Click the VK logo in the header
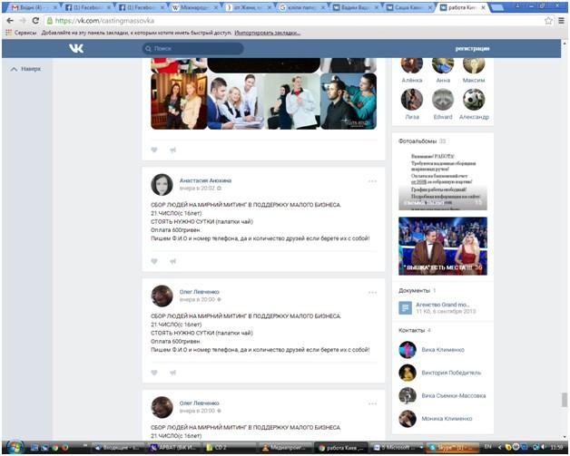Screen dimensions: 570x456 click(76, 49)
